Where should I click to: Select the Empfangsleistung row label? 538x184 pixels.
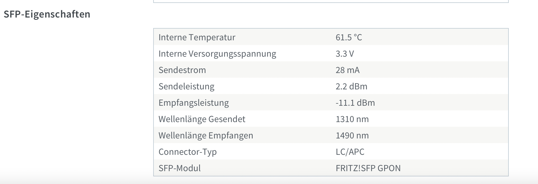point(194,103)
